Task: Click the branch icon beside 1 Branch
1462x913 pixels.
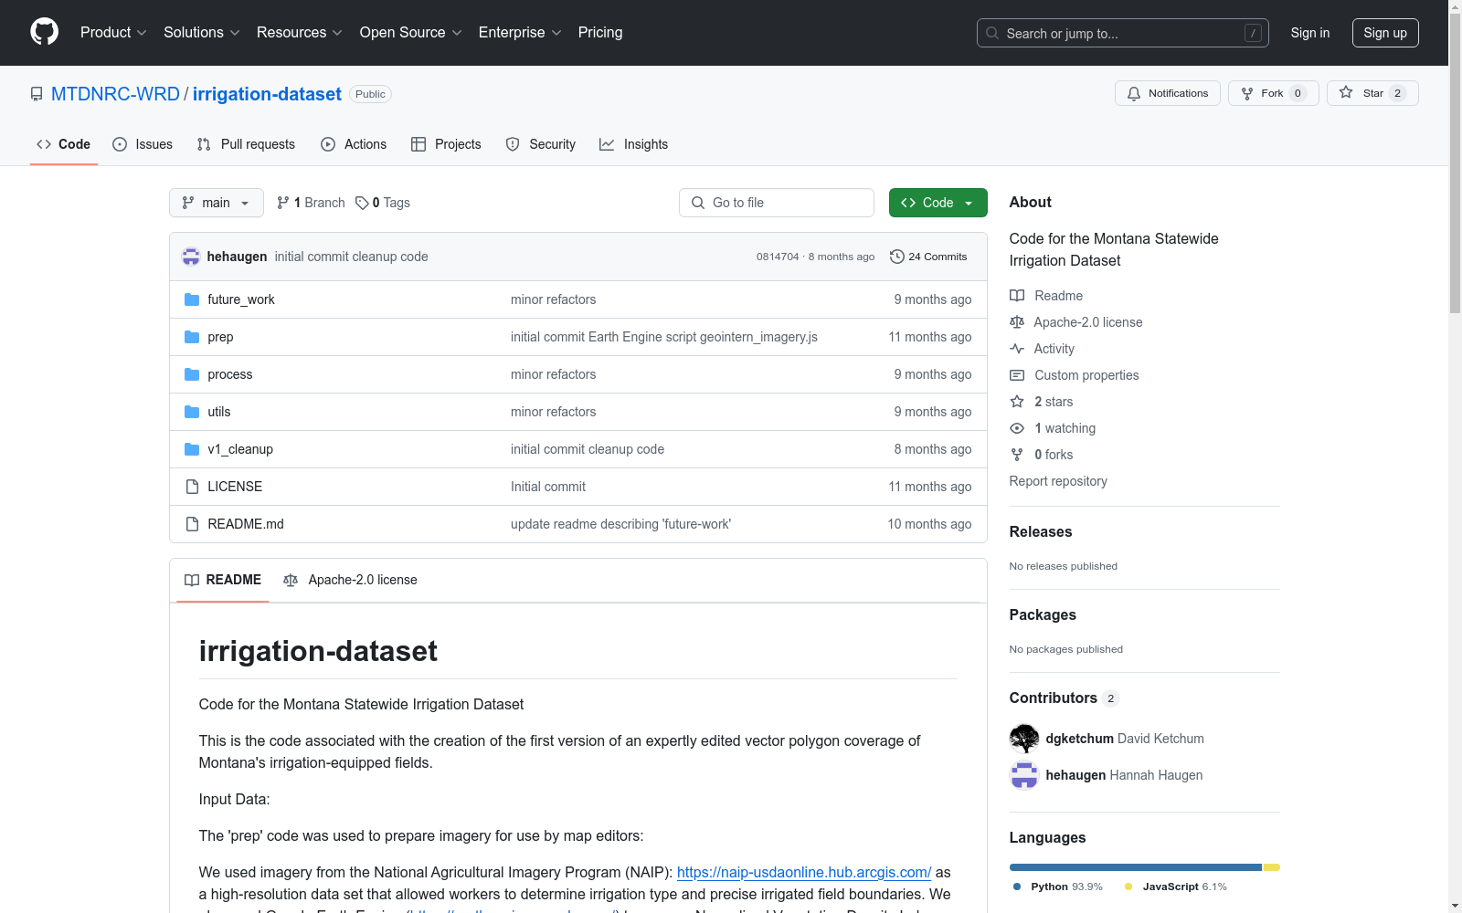Action: [283, 203]
